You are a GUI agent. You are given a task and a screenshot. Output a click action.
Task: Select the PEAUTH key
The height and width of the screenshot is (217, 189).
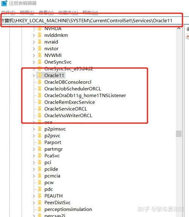tap(54, 196)
